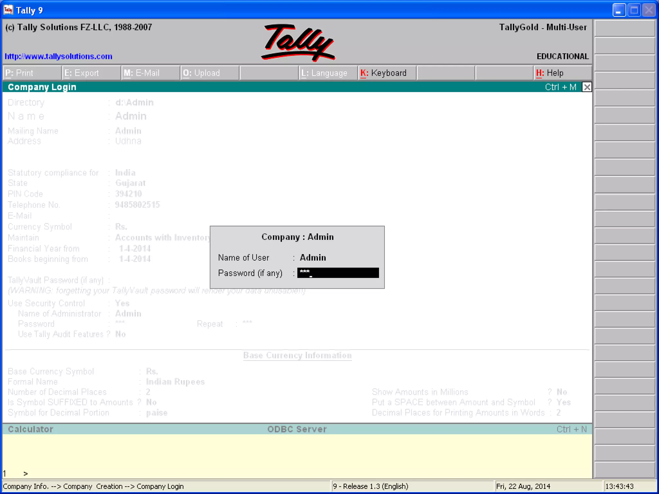Image resolution: width=659 pixels, height=494 pixels.
Task: Minimize the Tally 9 window
Action: (618, 10)
